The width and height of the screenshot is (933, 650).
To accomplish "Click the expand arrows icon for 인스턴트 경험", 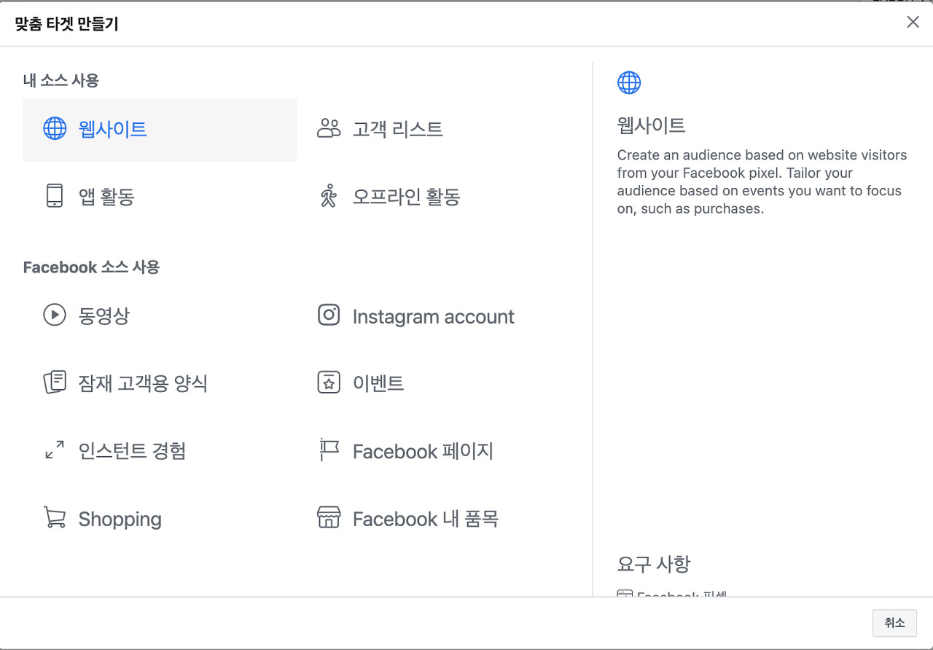I will point(55,450).
